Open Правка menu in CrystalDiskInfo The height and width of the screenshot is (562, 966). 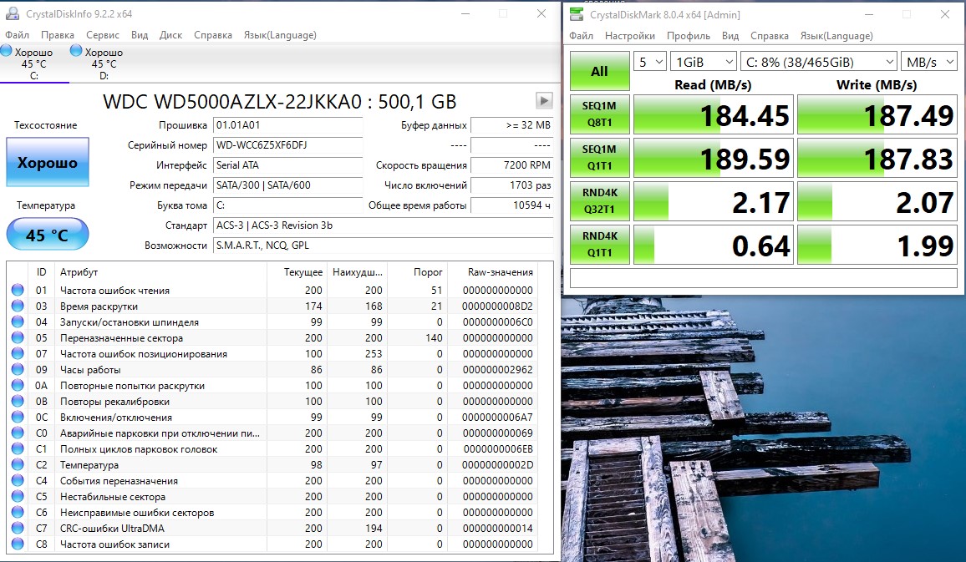point(58,35)
